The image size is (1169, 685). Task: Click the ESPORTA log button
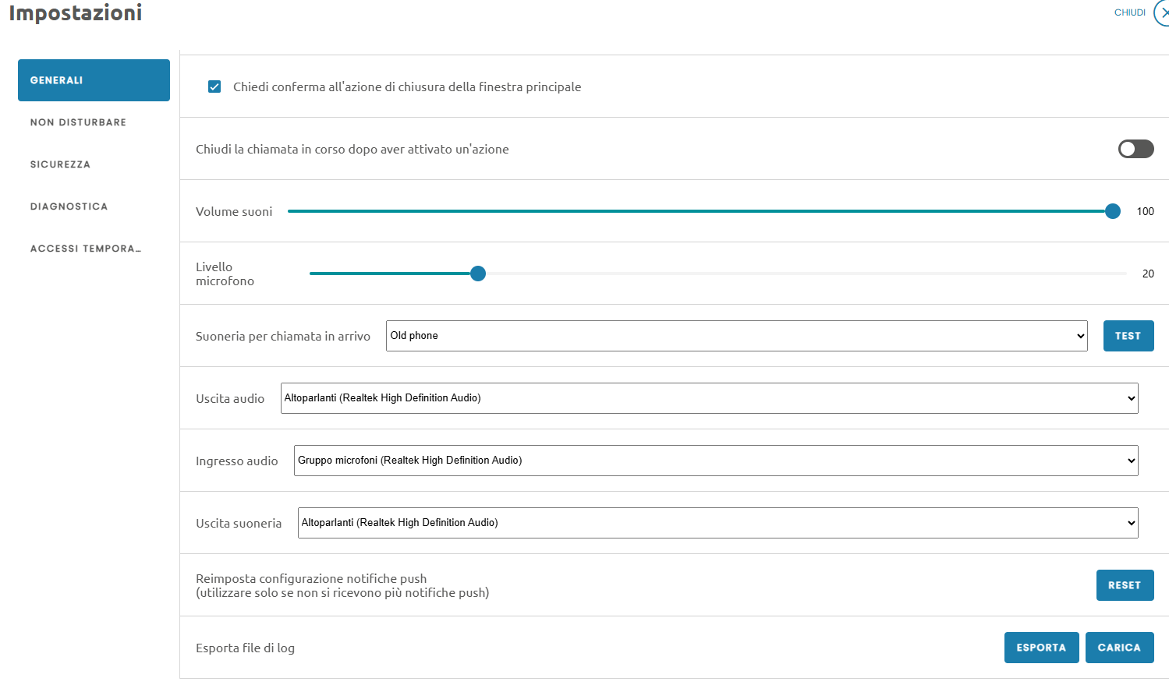(x=1041, y=648)
